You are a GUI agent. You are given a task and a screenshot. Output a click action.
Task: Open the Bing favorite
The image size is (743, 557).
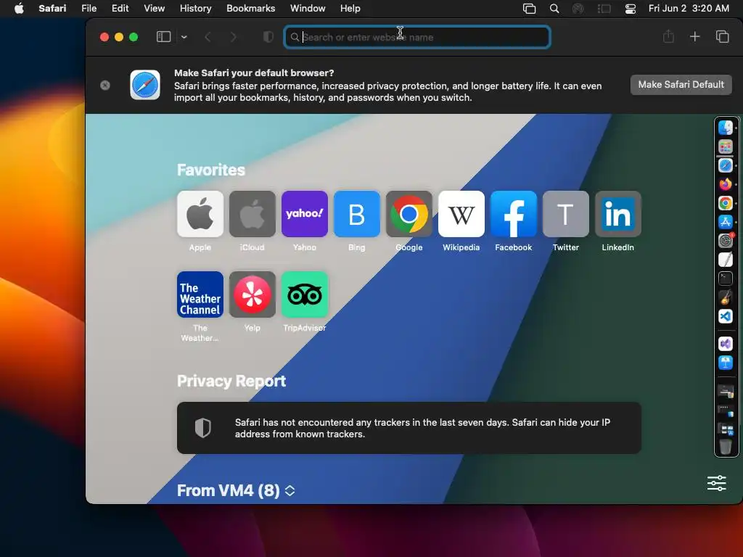tap(357, 214)
